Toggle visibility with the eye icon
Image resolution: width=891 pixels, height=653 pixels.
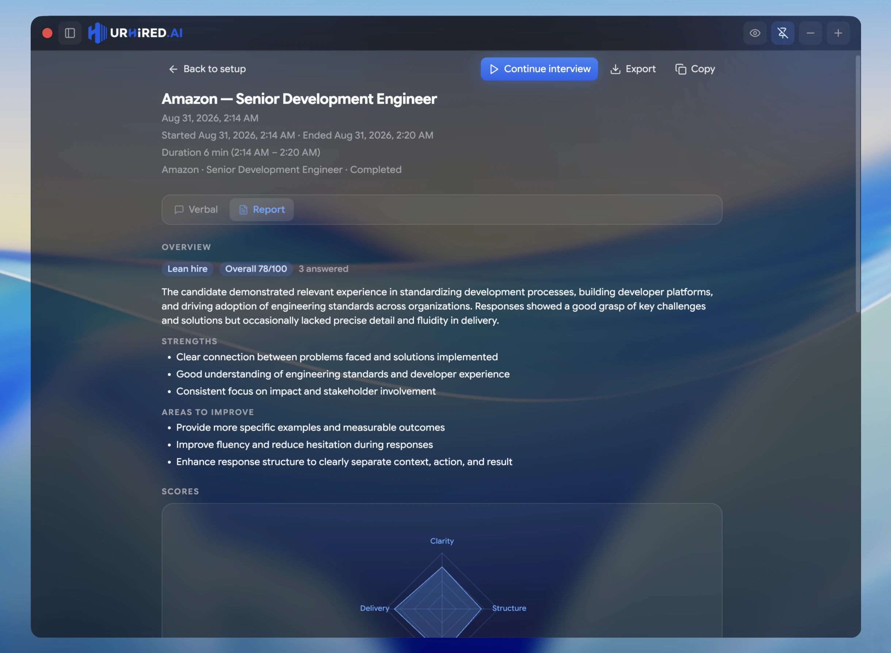coord(755,33)
